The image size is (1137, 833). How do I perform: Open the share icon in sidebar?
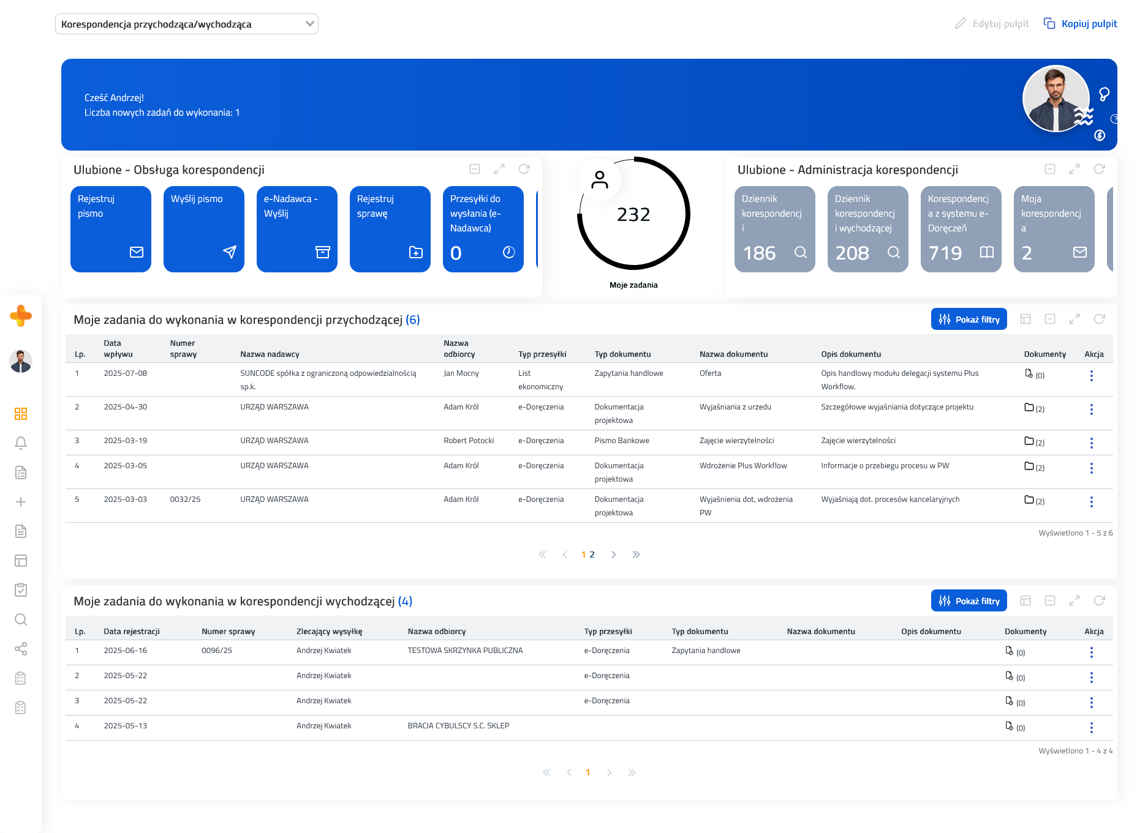click(21, 649)
